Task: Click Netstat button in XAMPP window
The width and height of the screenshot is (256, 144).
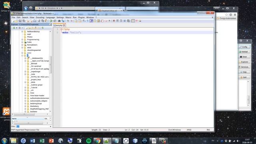Action: 244,52
